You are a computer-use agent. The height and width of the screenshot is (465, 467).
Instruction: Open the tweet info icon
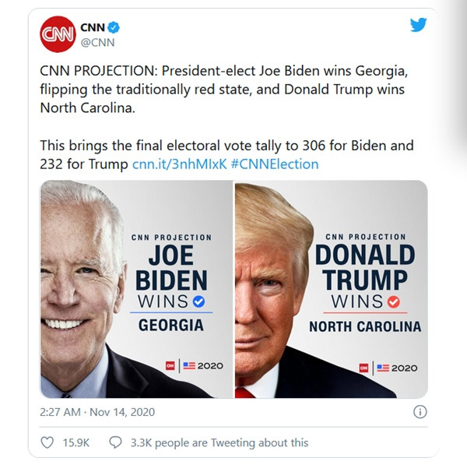[420, 412]
